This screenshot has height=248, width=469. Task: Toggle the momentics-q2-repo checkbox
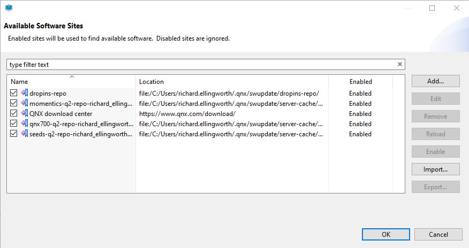pos(13,103)
